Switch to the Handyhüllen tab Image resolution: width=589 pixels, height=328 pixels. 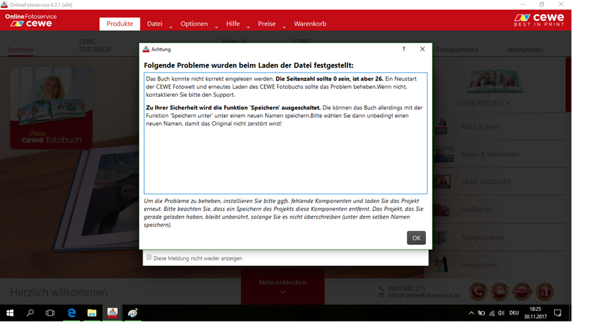click(525, 50)
